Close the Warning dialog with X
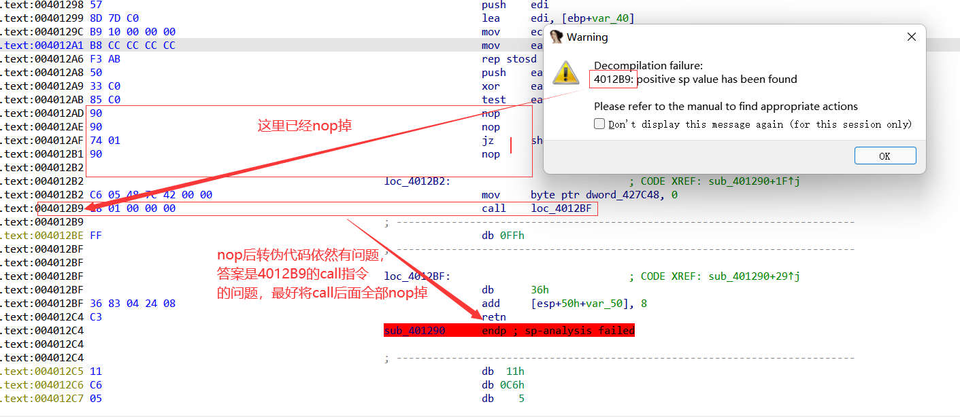The image size is (960, 417). coord(912,37)
